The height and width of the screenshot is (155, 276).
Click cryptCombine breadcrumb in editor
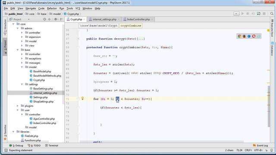click(131, 26)
